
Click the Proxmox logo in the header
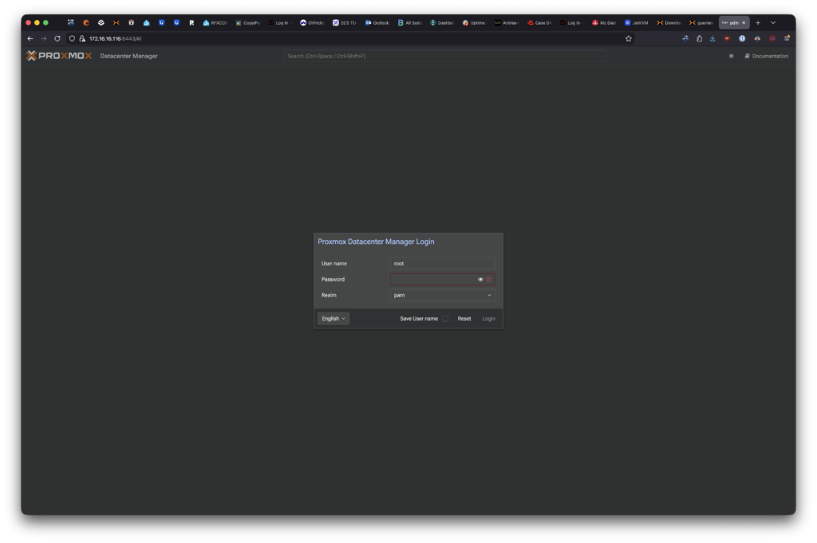(x=59, y=56)
